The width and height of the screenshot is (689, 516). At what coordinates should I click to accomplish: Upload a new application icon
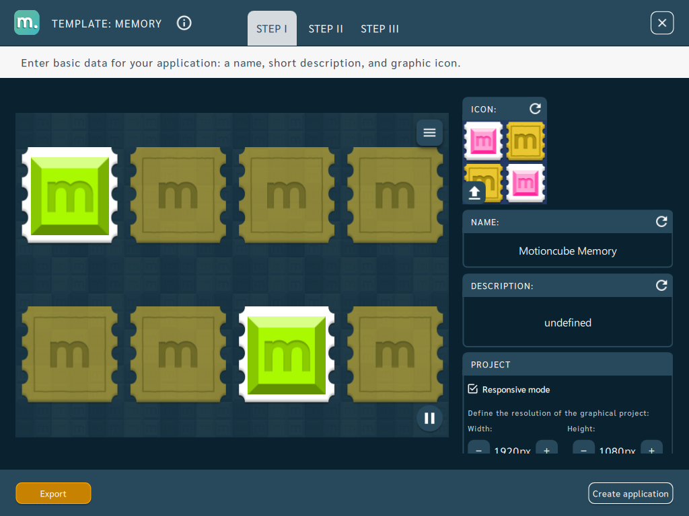click(x=474, y=193)
